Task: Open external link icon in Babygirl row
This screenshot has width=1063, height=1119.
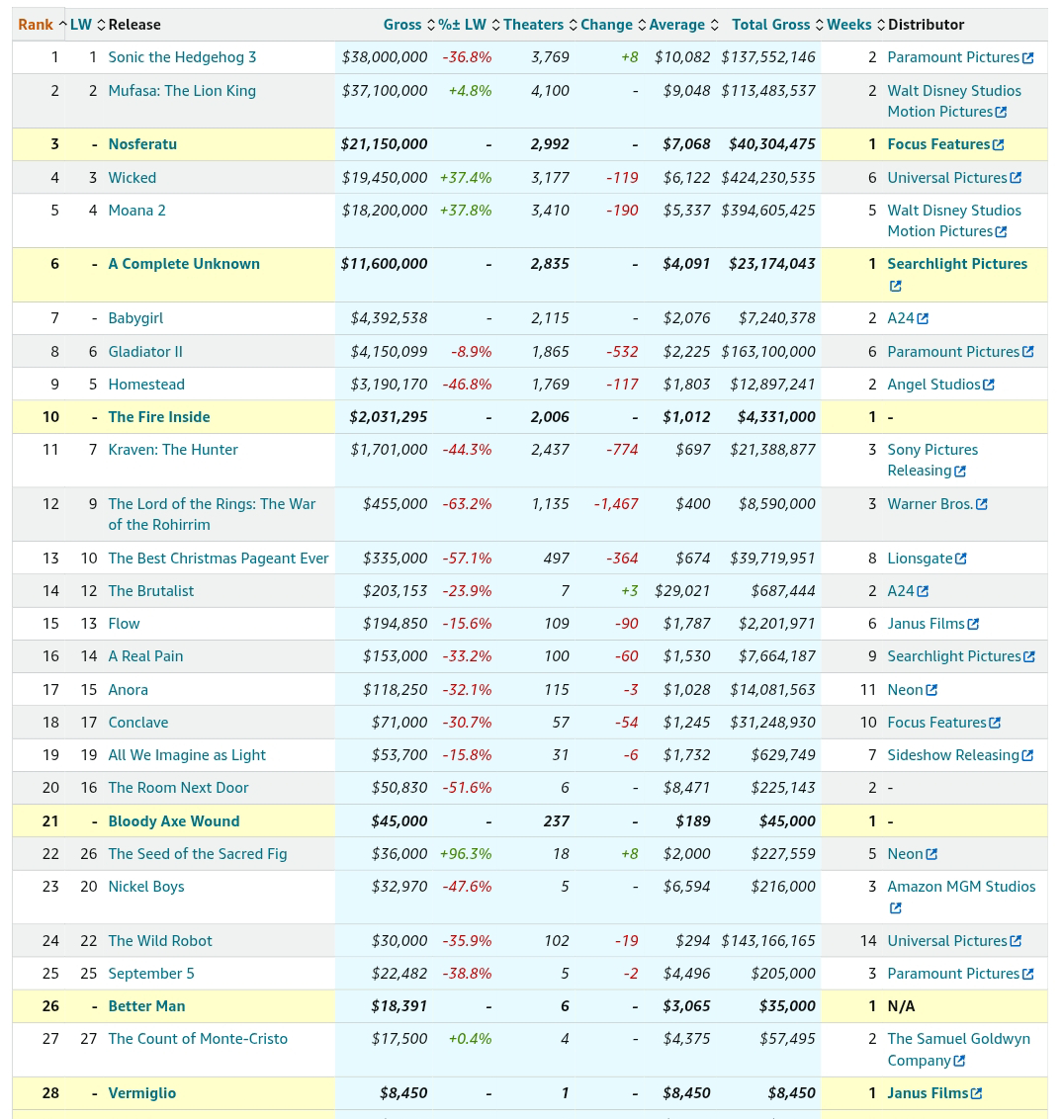Action: coord(923,319)
